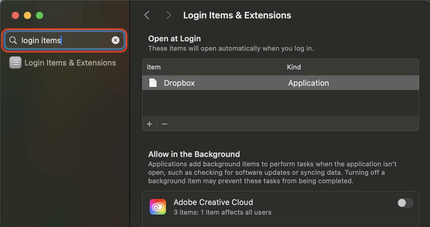Click the yellow minimize button
The width and height of the screenshot is (430, 227).
pos(27,15)
